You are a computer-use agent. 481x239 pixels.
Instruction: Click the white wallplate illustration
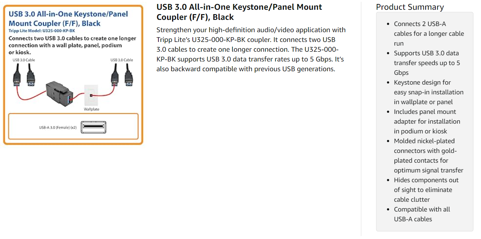(x=91, y=95)
